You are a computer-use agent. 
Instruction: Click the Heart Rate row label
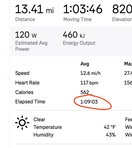click(27, 83)
